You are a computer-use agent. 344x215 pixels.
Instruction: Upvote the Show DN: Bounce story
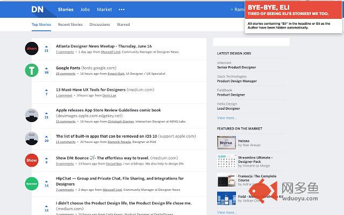46,158
